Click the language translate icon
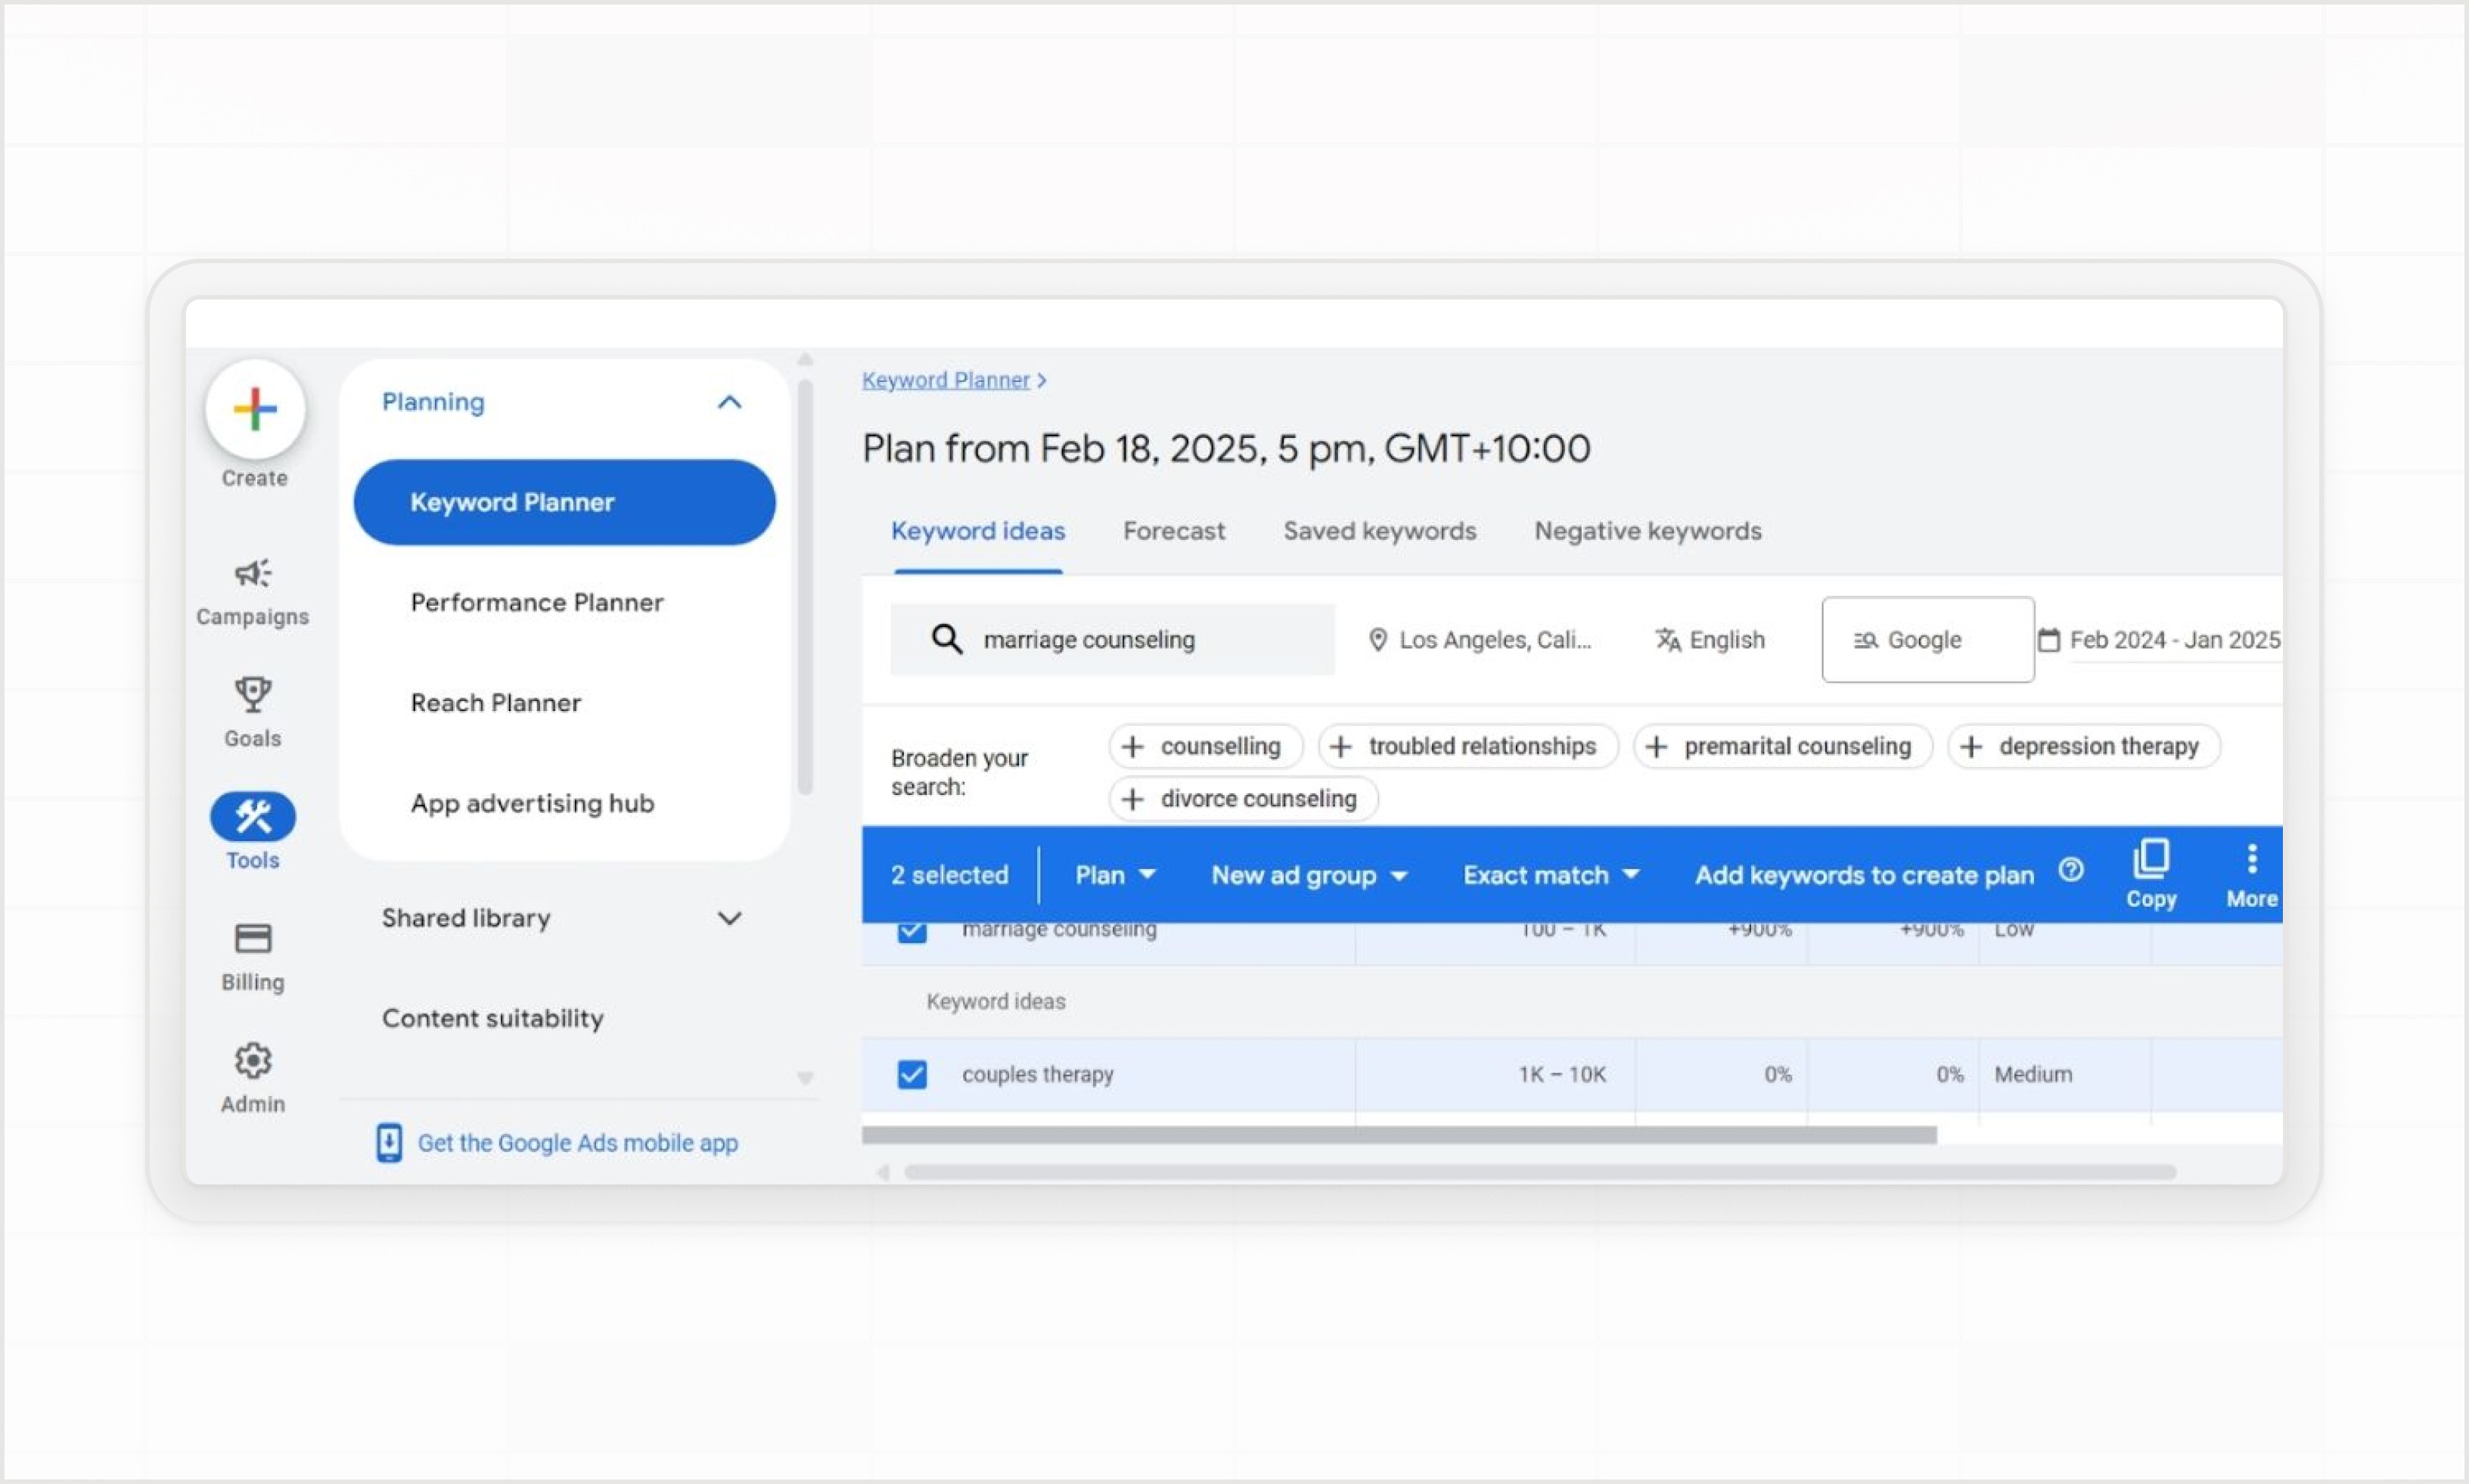 (x=1667, y=640)
